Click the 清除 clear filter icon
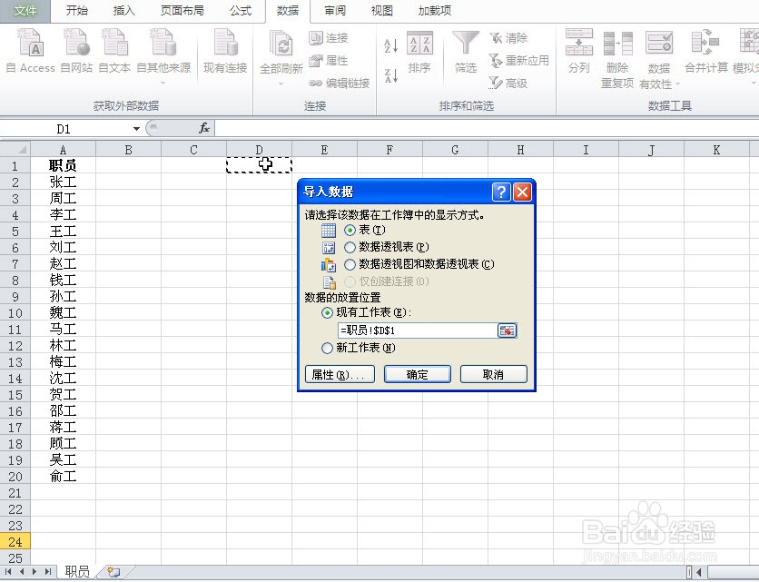Image resolution: width=759 pixels, height=582 pixels. [507, 38]
